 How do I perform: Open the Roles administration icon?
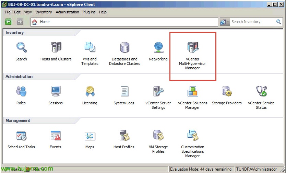click(x=21, y=91)
